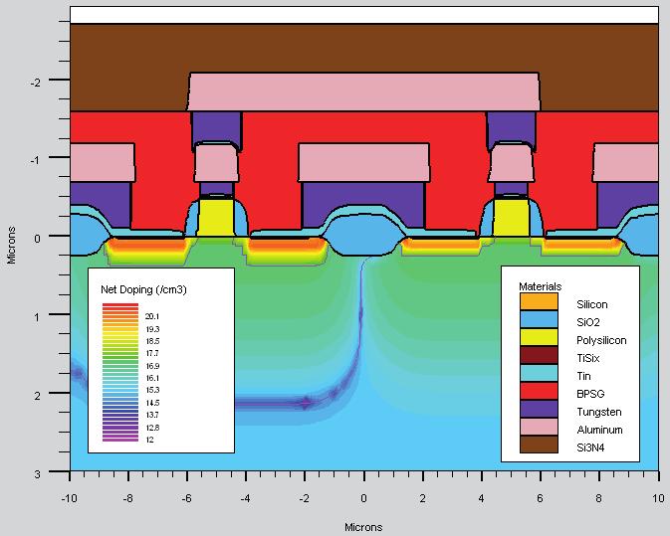The height and width of the screenshot is (536, 670).
Task: Click the central aluminum pad above tungsten
Action: [364, 162]
